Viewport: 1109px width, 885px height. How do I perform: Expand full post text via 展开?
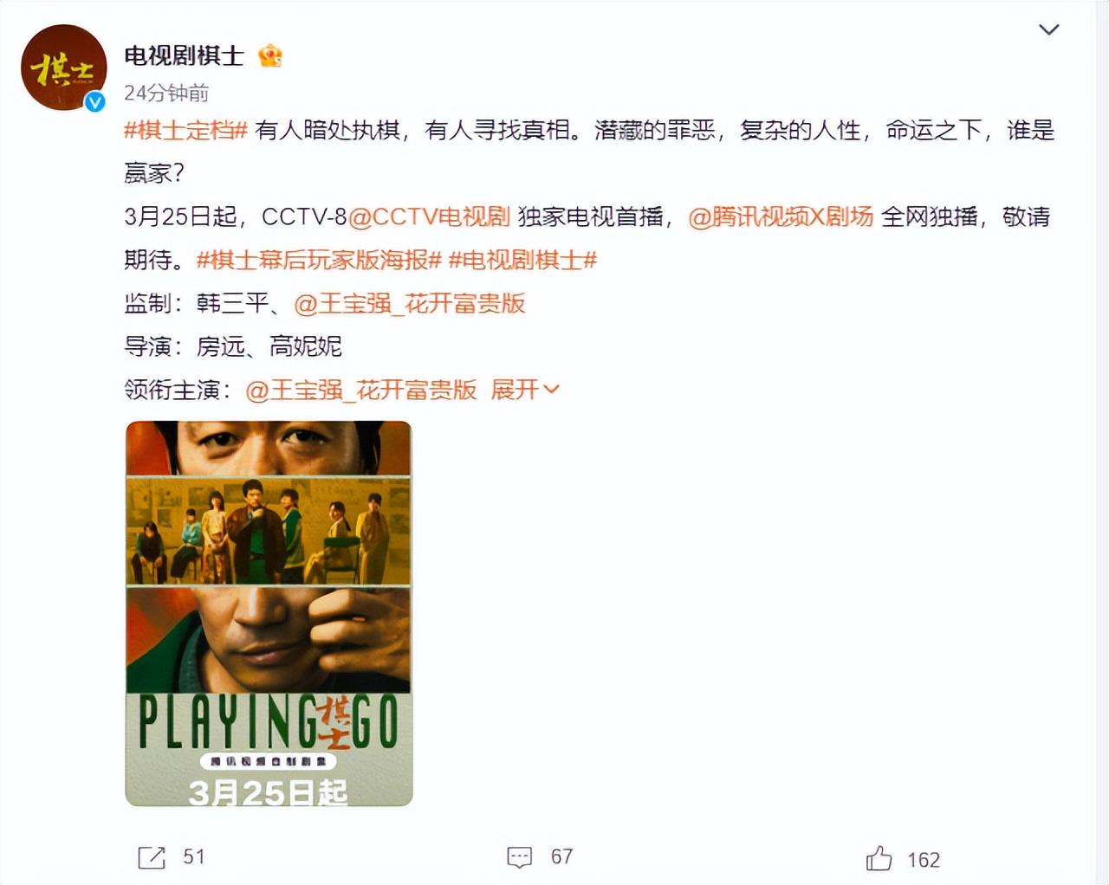pos(525,390)
